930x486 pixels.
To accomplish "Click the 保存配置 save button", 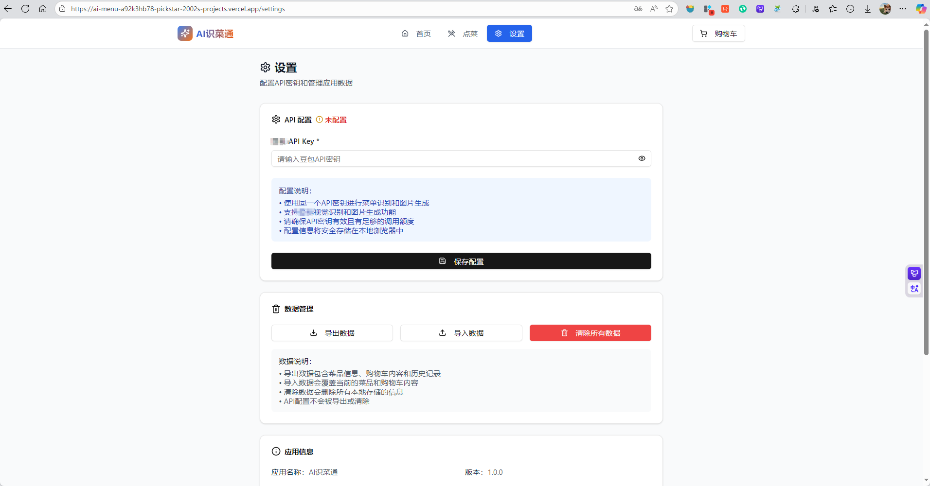I will (461, 261).
